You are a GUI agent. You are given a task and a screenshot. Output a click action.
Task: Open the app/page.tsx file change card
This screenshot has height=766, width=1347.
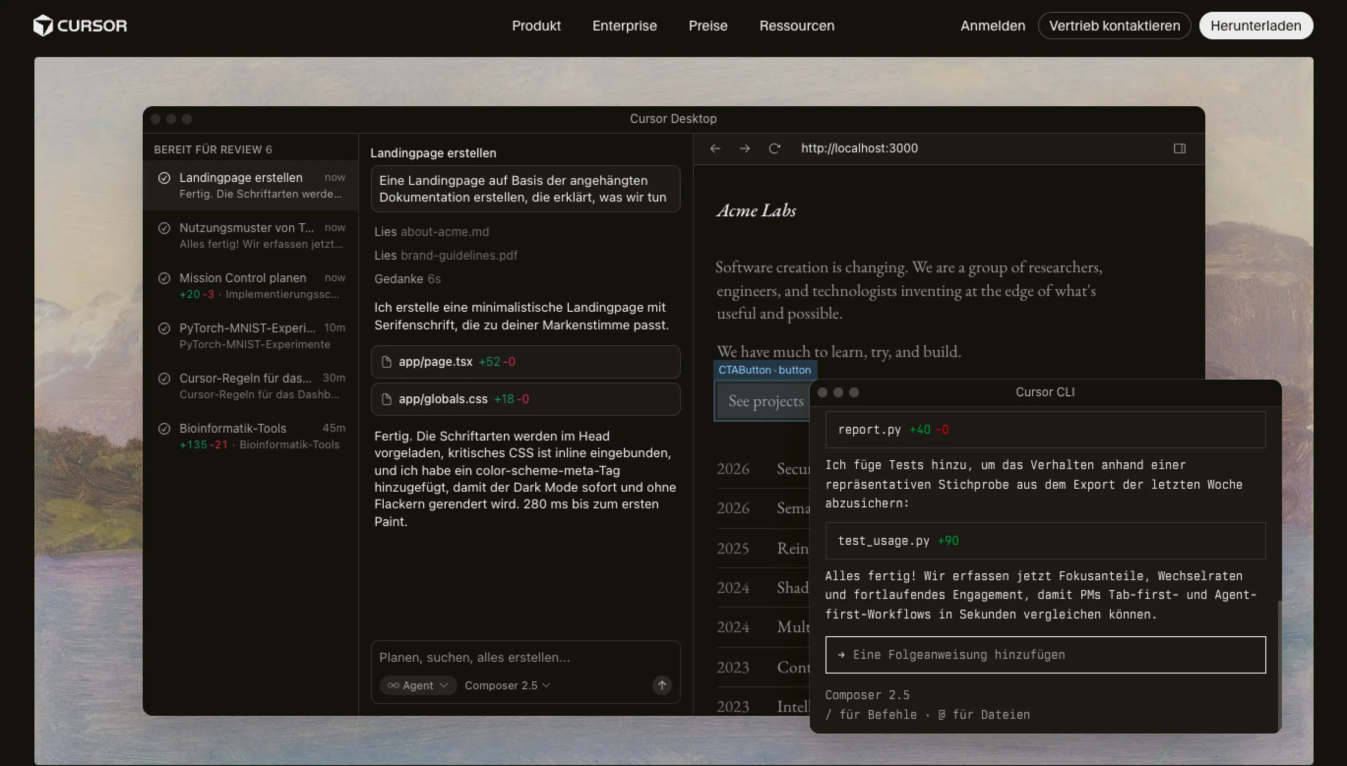click(x=525, y=362)
